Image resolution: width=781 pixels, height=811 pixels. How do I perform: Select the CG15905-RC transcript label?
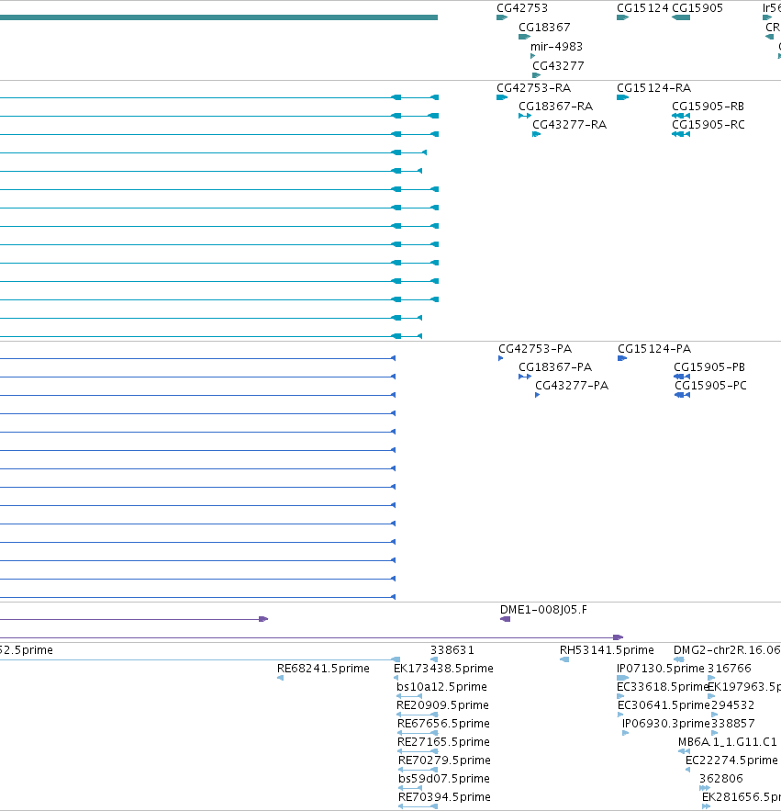(708, 125)
